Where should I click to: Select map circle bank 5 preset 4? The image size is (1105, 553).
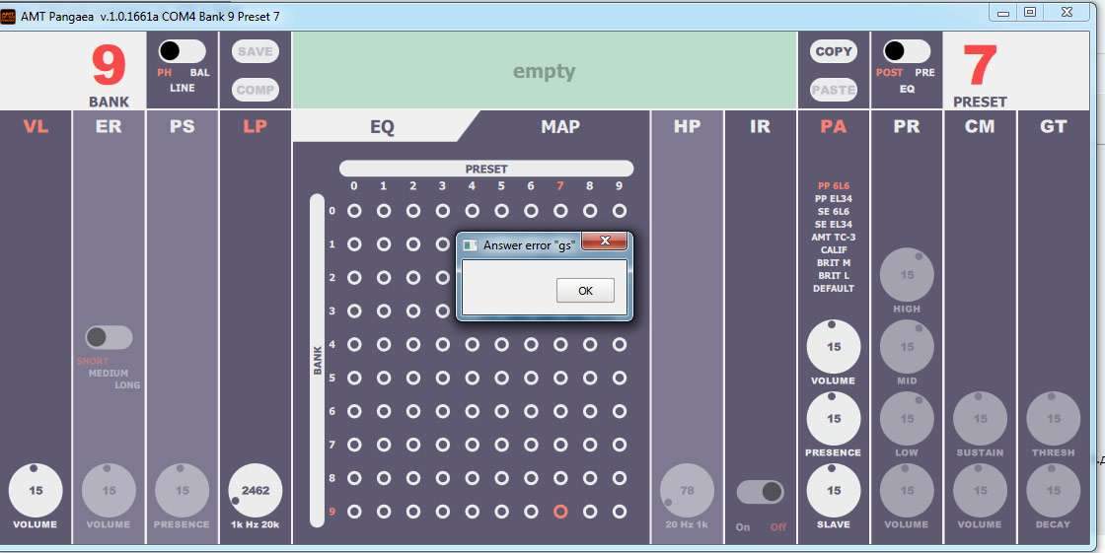pos(473,378)
